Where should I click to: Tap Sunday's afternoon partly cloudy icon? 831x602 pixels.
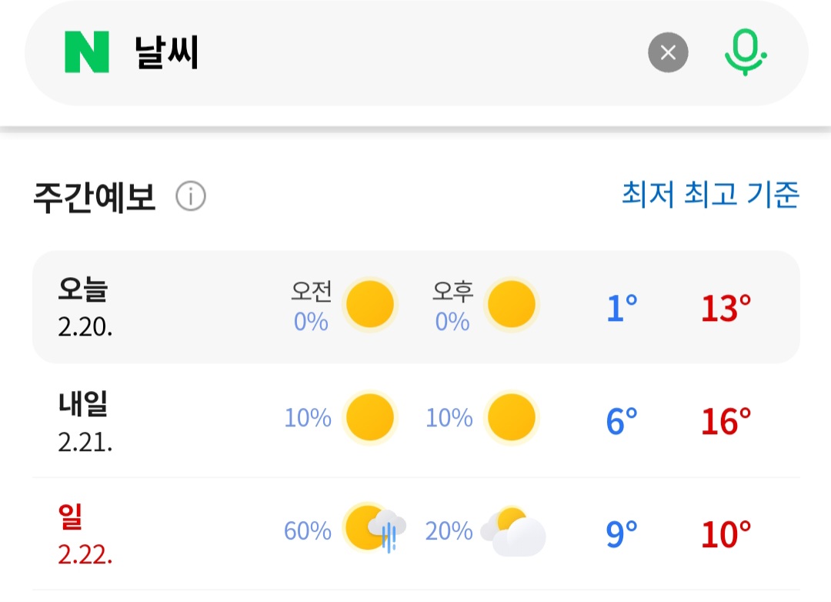(x=514, y=531)
